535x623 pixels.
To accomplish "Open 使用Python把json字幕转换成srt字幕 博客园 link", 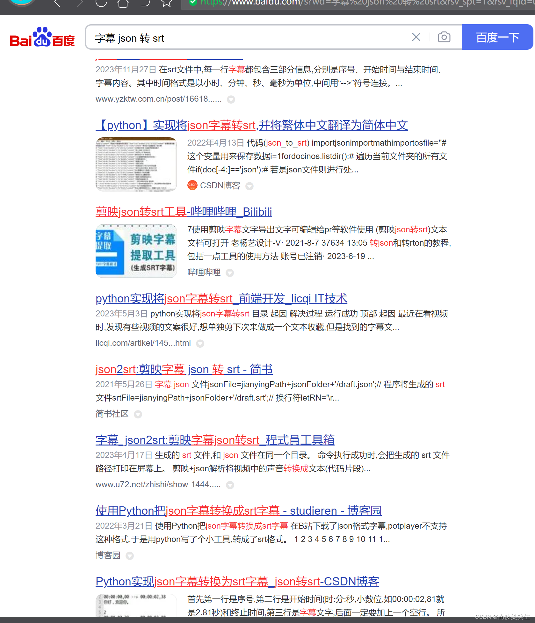I will (x=239, y=511).
